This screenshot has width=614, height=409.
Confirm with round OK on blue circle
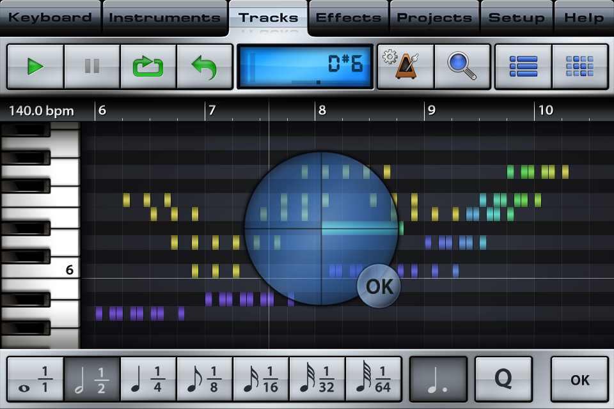point(379,286)
